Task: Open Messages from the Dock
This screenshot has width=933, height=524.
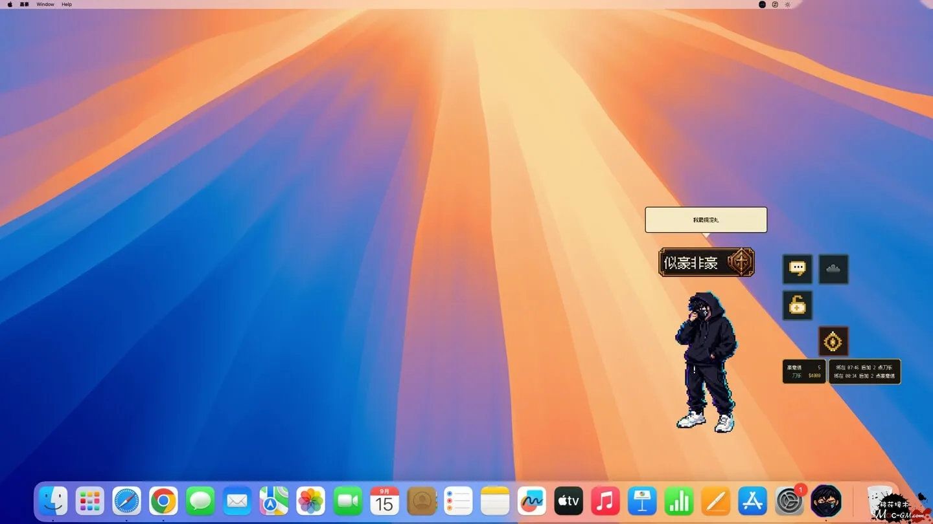Action: (200, 501)
